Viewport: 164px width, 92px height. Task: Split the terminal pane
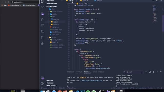click(x=150, y=72)
